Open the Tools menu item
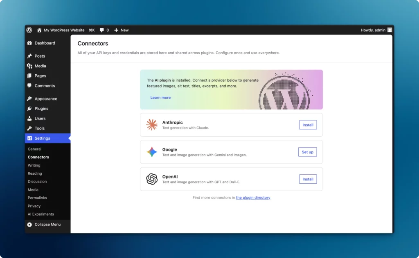Image resolution: width=419 pixels, height=258 pixels. (x=40, y=128)
